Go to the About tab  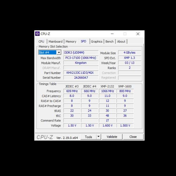[x=121, y=41]
